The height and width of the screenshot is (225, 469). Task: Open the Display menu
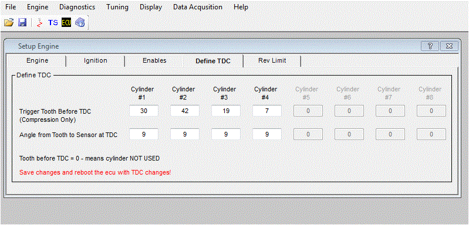coord(151,7)
